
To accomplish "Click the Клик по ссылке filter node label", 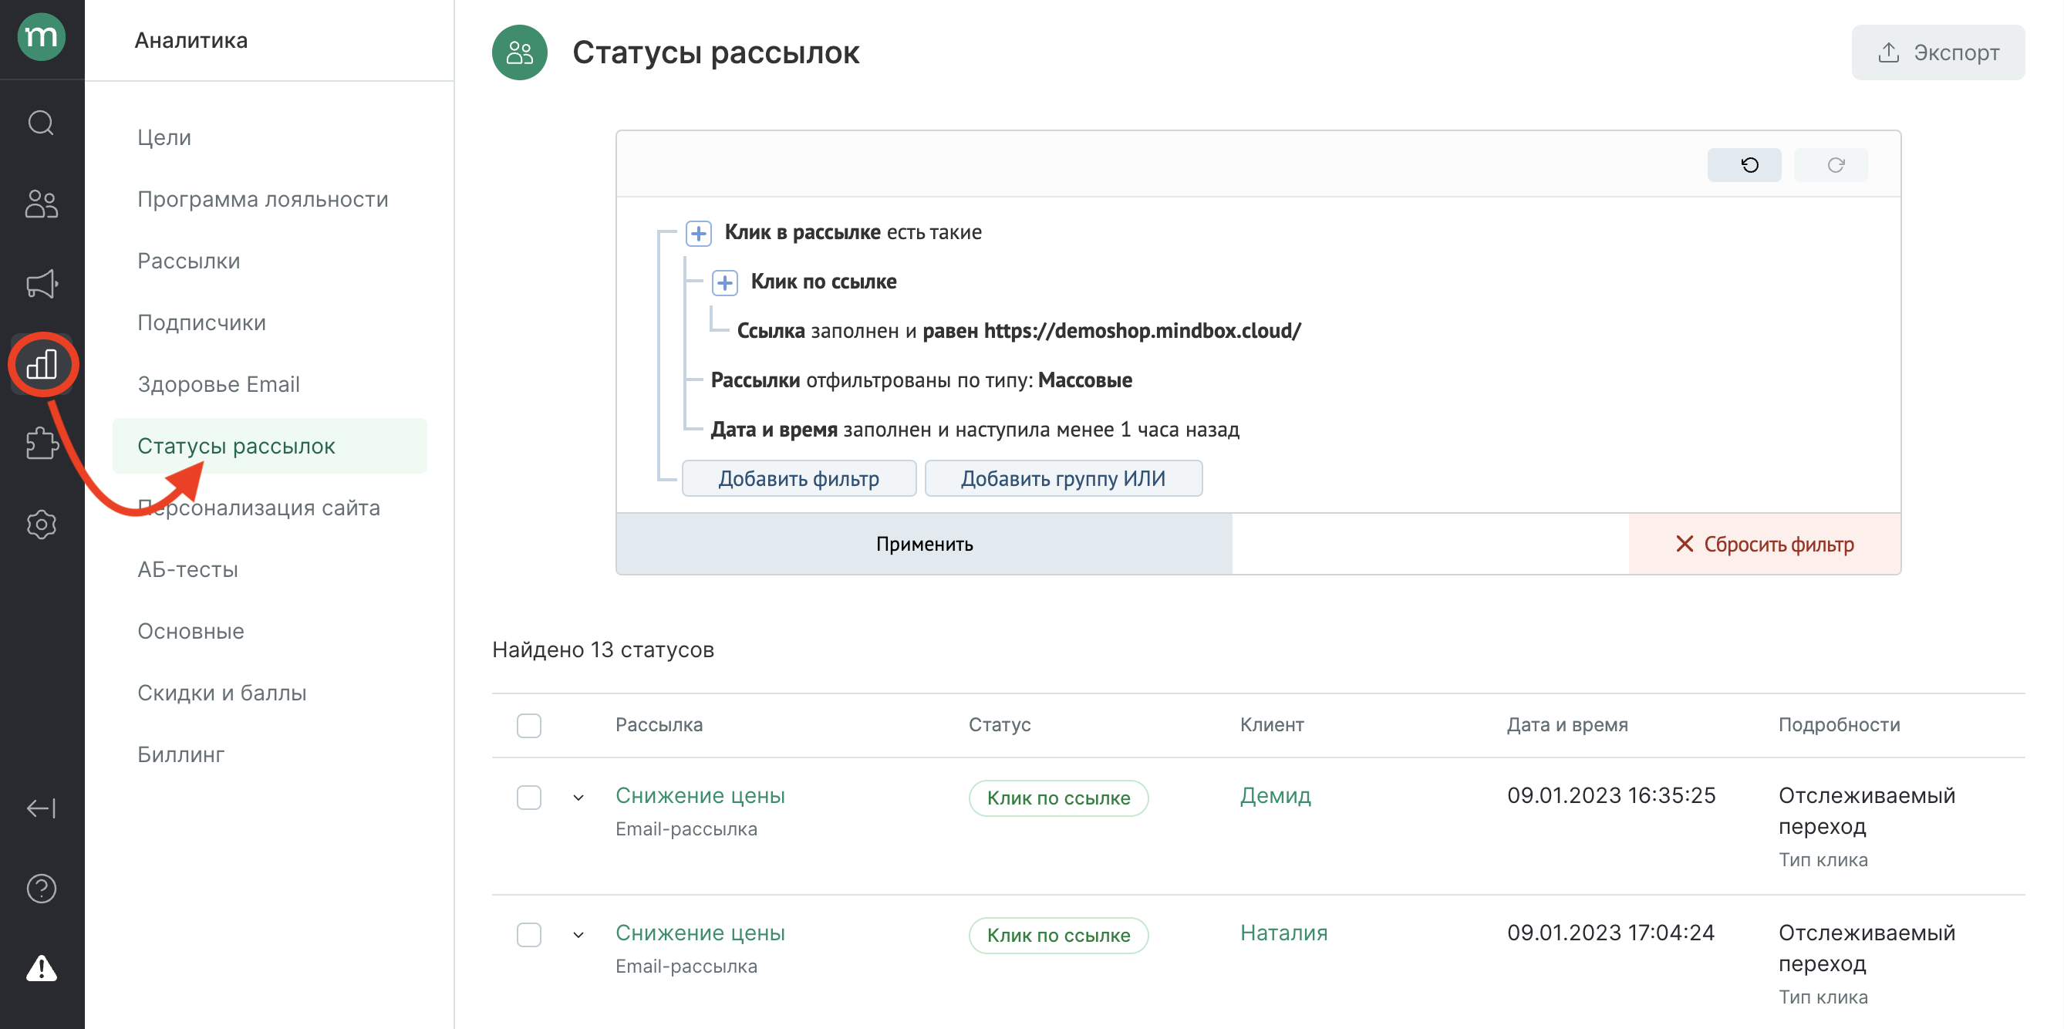I will [823, 282].
